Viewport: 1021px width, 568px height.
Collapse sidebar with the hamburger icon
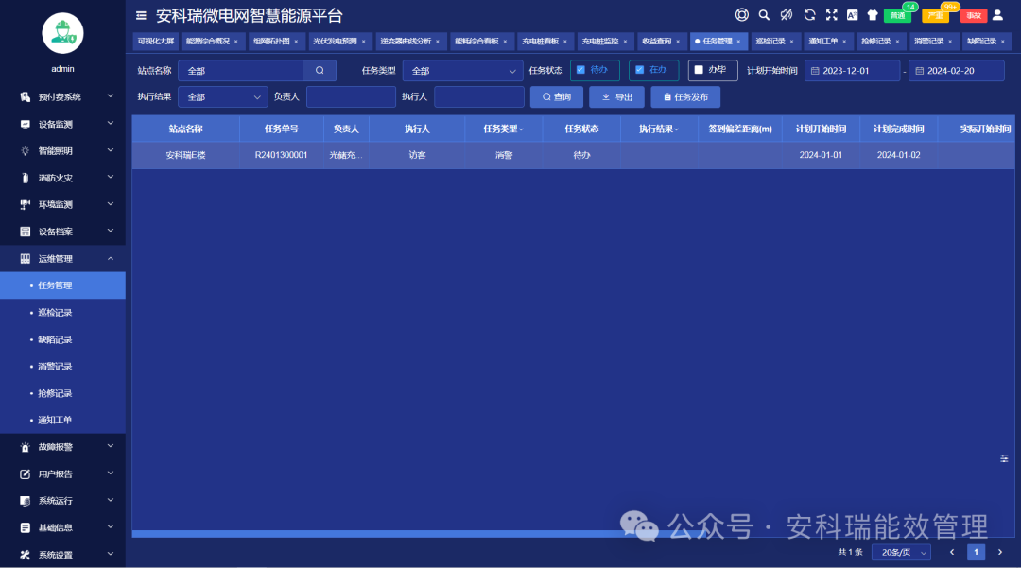coord(139,15)
